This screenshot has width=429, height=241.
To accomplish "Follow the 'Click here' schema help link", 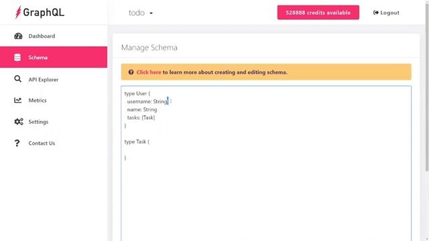I will click(x=149, y=72).
